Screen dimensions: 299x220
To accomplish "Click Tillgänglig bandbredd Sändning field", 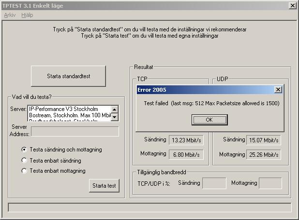I will point(214,183).
